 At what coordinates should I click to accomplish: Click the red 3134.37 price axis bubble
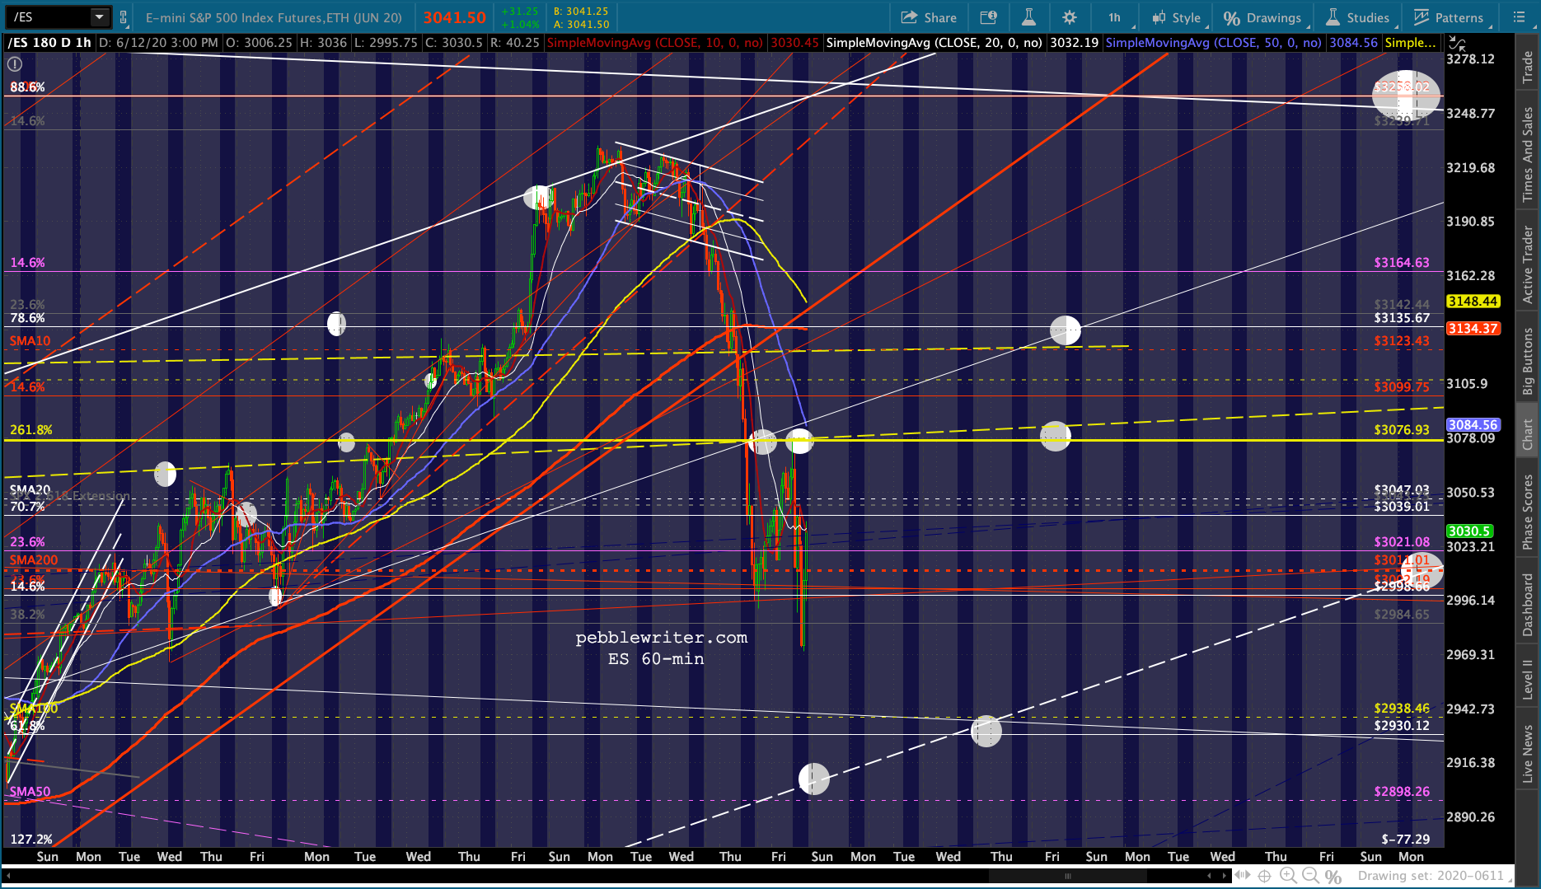coord(1473,329)
